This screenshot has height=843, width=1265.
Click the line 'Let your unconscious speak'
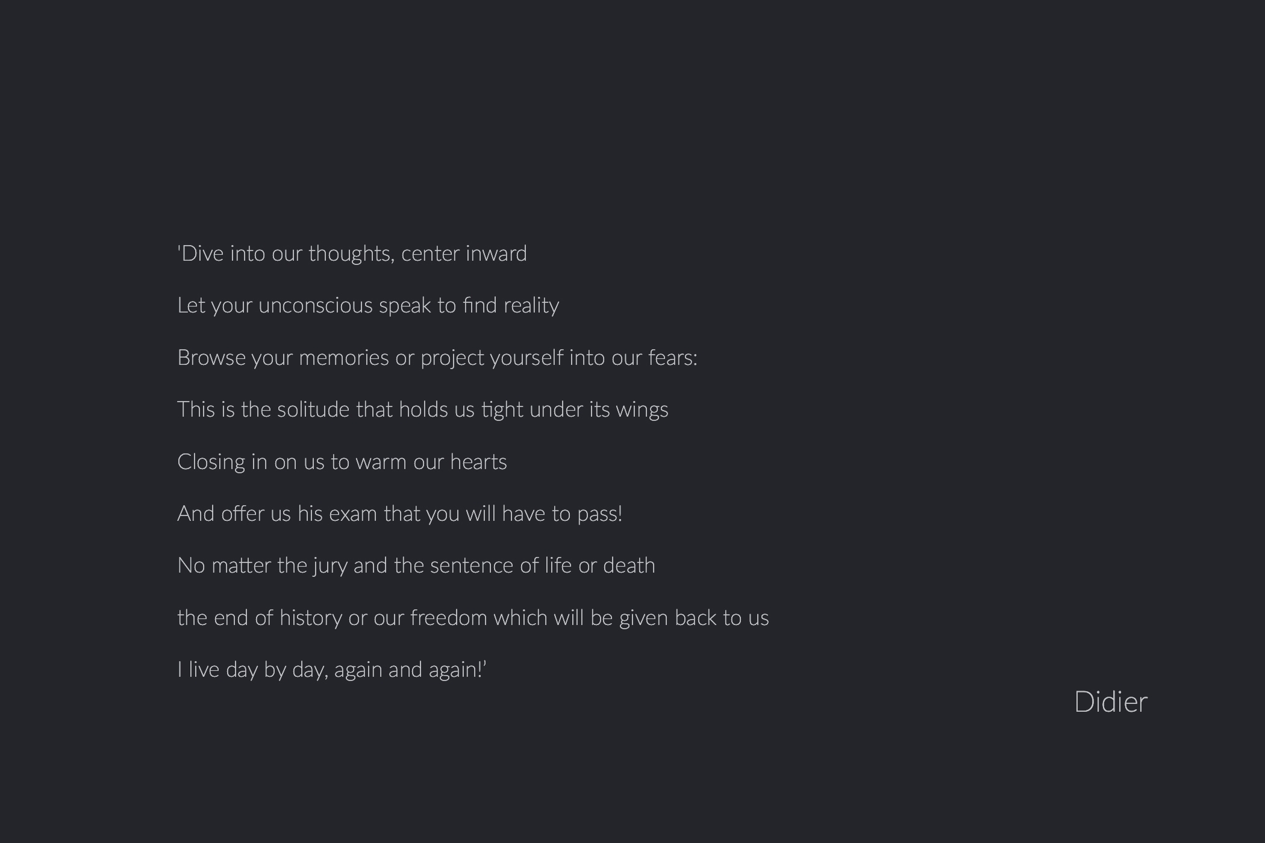[x=368, y=306]
